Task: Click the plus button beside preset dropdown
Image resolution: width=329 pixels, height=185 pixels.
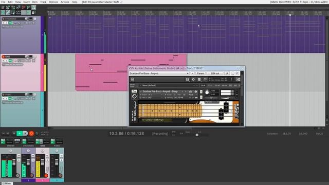Action: pos(192,73)
